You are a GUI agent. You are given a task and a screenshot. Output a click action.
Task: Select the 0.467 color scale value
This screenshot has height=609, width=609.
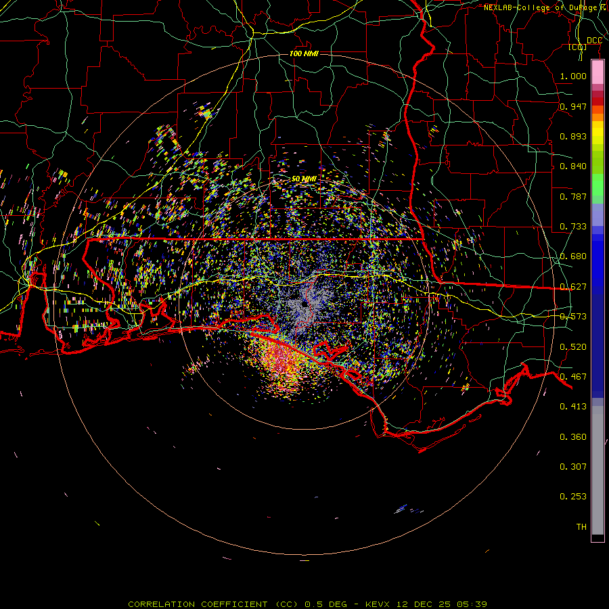[573, 377]
